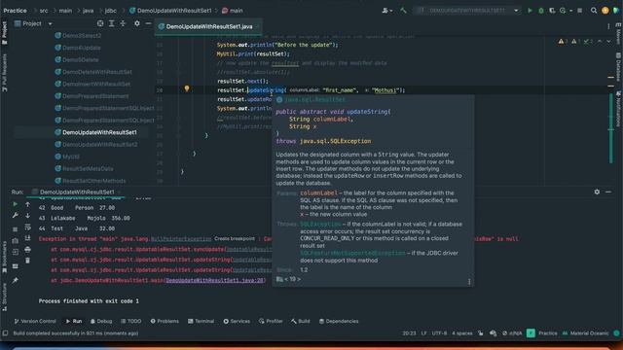
Task: Open DemoUpdateWithResultSet2 file
Action: [x=96, y=145]
